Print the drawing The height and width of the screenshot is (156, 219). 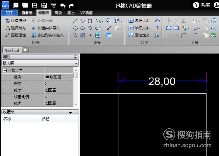coord(53,5)
